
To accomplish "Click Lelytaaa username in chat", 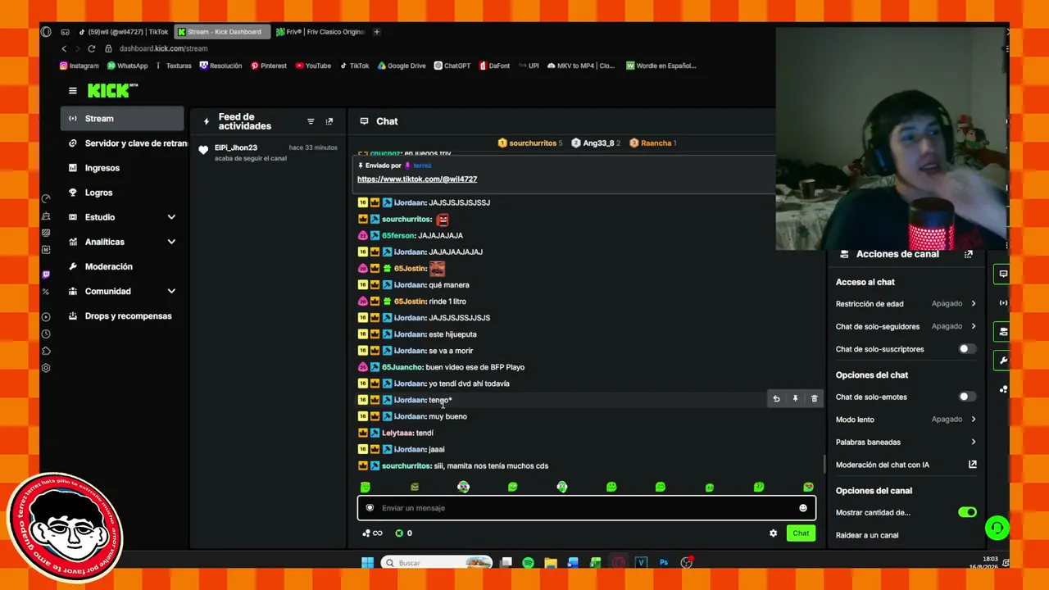I will click(397, 433).
